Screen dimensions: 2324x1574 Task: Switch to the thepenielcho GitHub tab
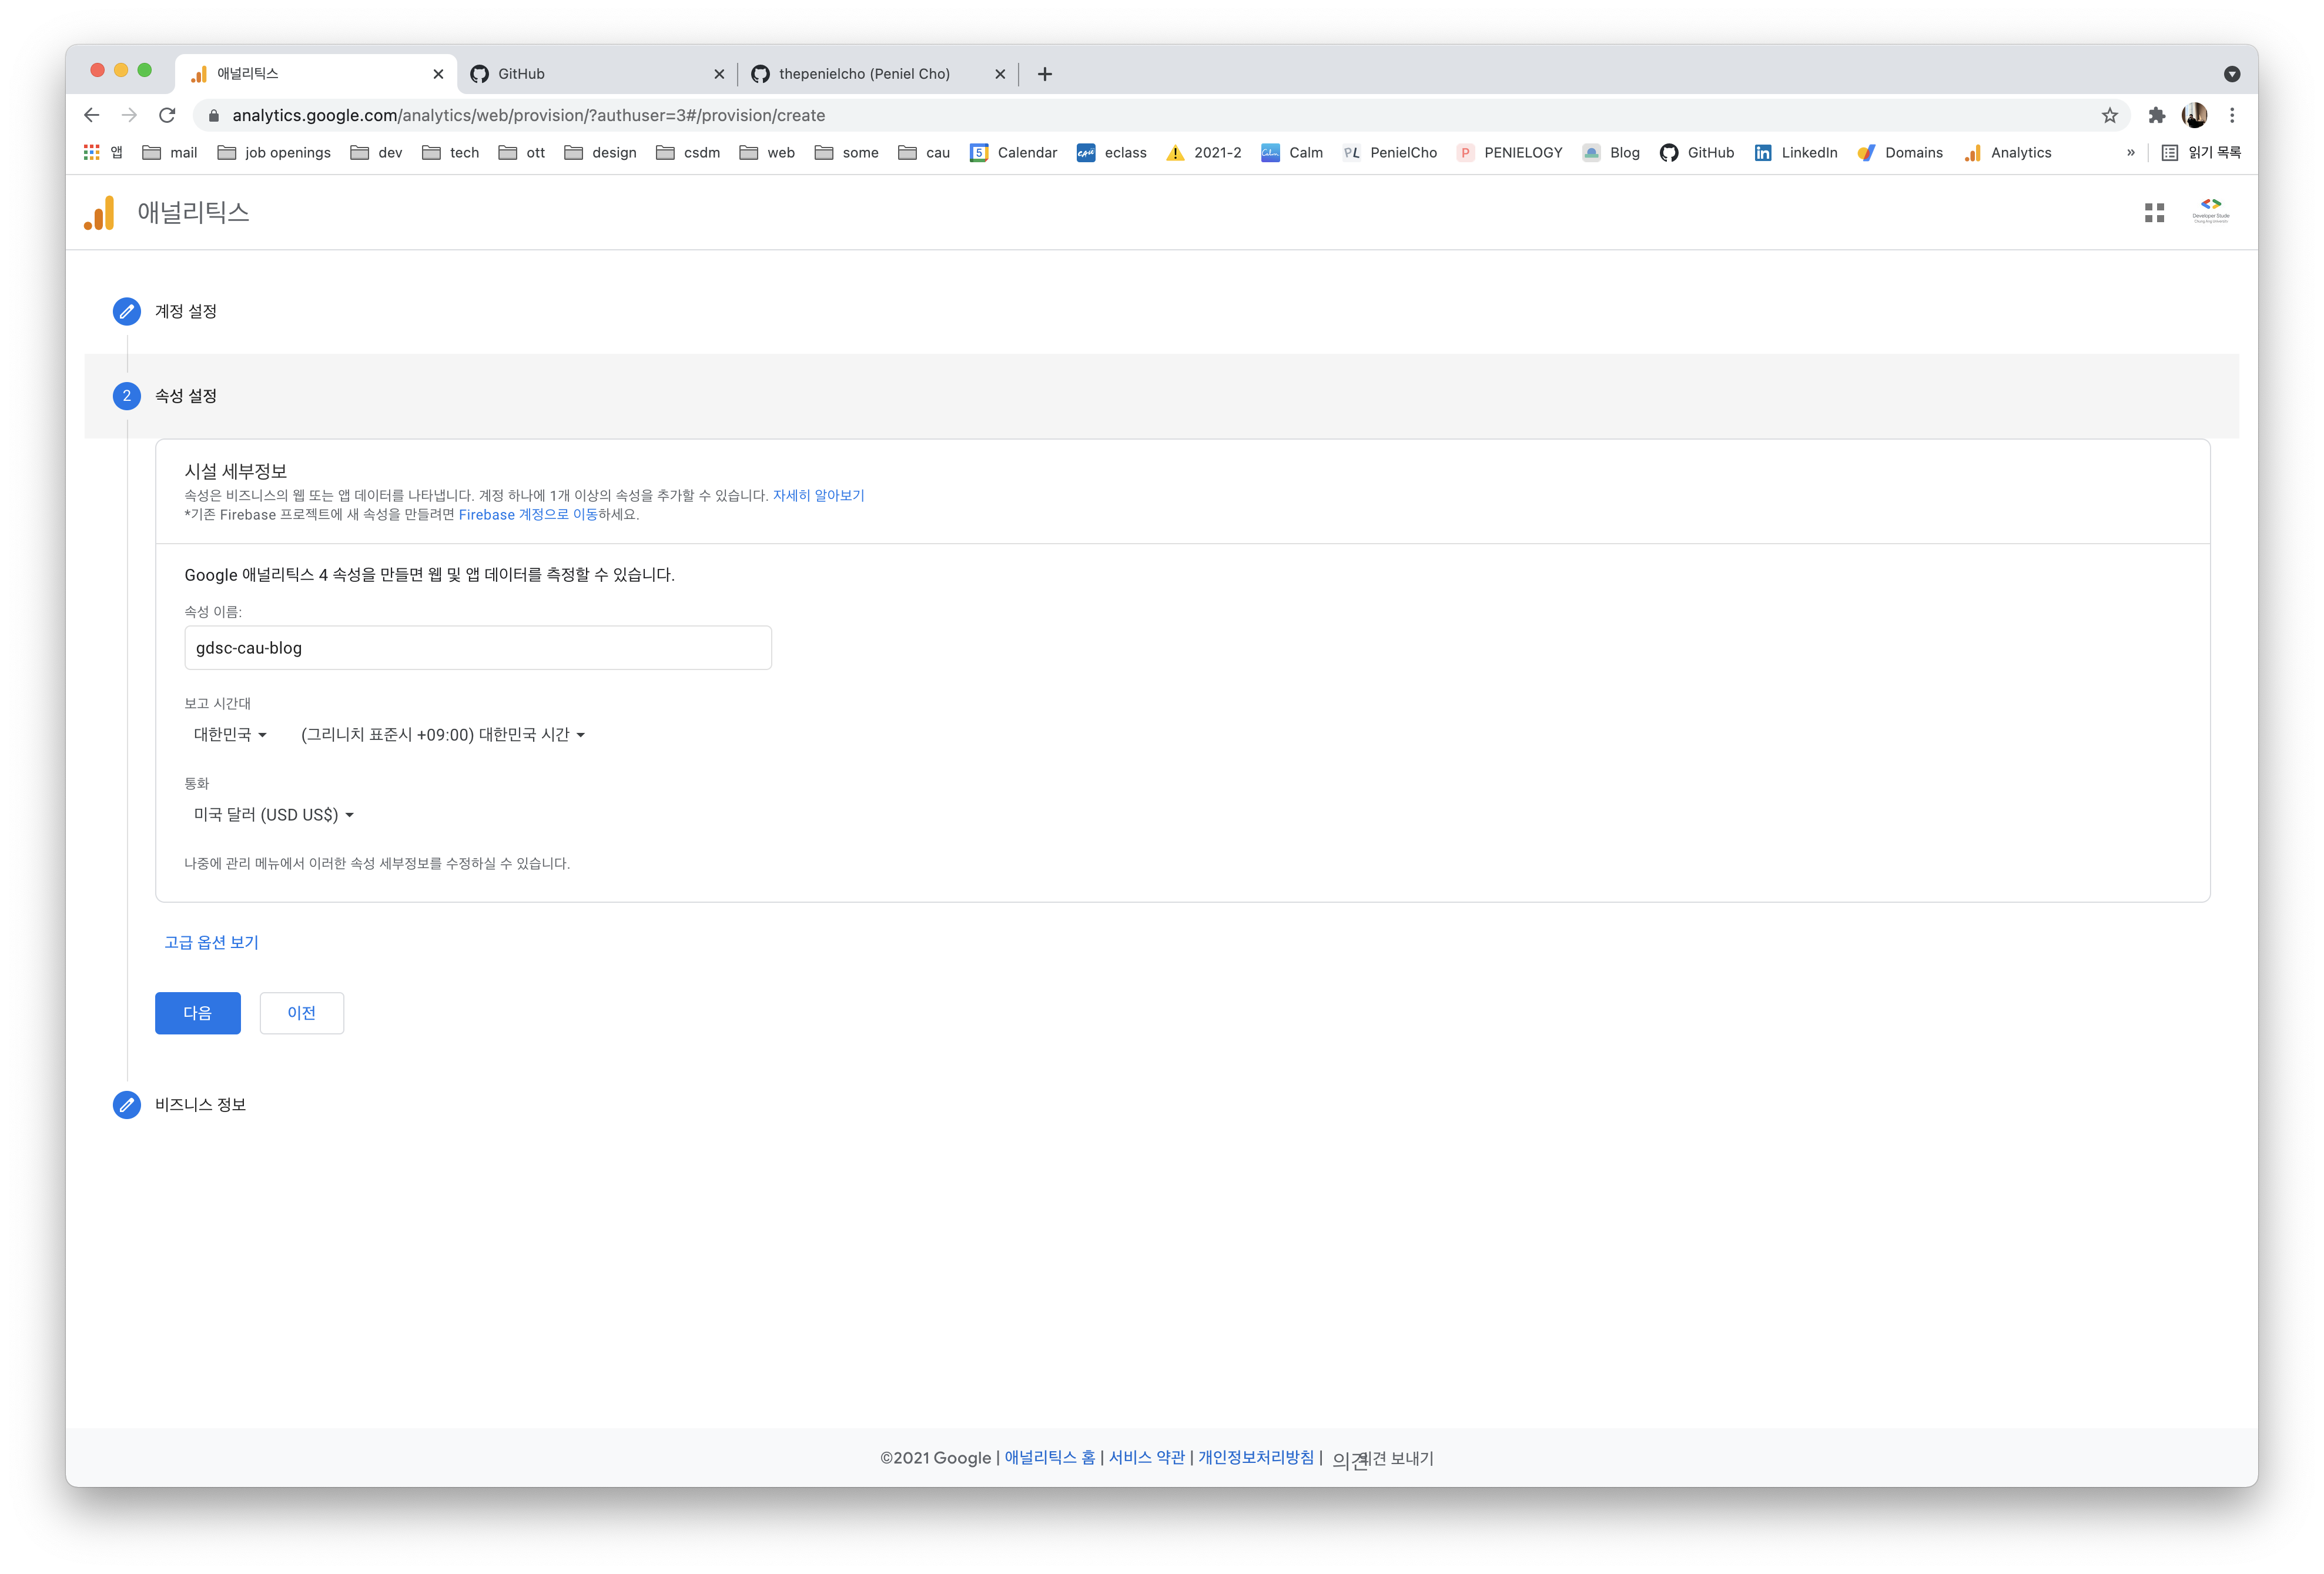tap(864, 73)
